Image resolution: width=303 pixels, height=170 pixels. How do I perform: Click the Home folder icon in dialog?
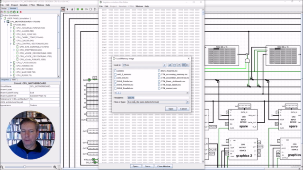pyautogui.click(x=174, y=65)
